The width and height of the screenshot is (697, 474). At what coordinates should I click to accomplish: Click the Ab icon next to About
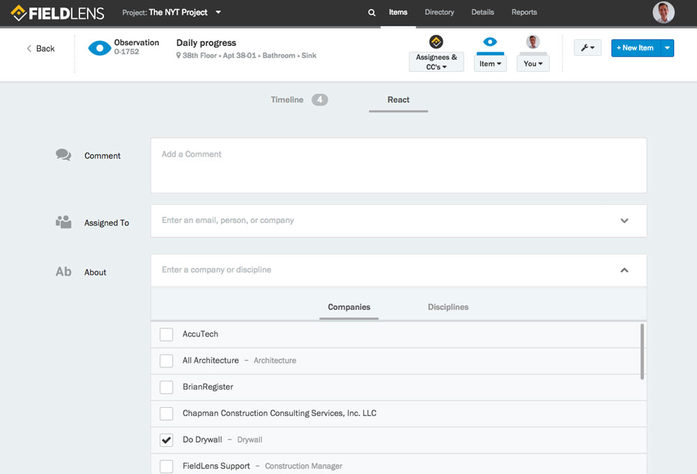[63, 271]
